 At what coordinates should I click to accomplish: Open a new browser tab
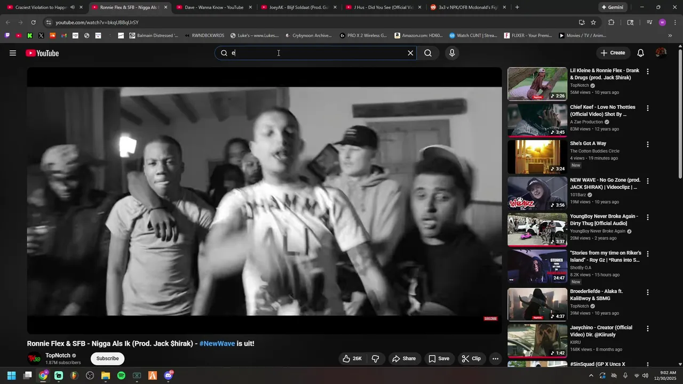pyautogui.click(x=517, y=7)
